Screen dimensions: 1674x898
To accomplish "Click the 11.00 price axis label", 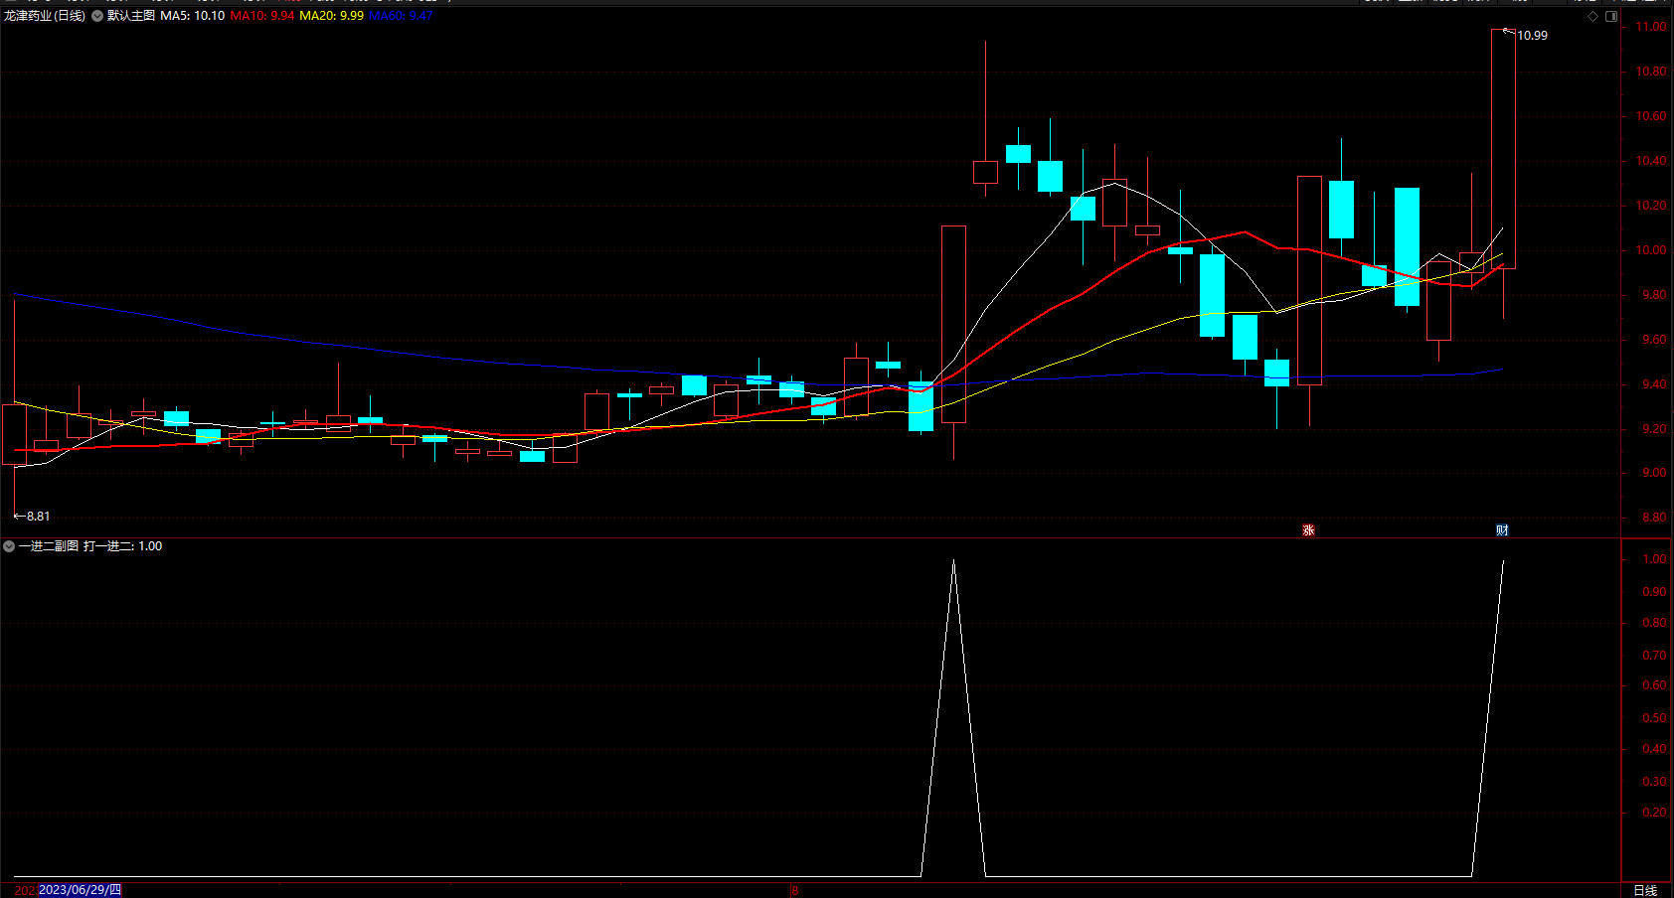I will (x=1651, y=27).
